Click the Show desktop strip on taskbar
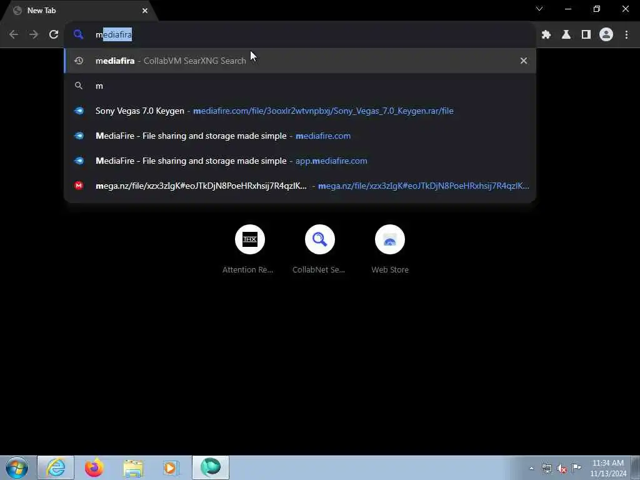Screen dimensions: 640x480 pos(636,467)
